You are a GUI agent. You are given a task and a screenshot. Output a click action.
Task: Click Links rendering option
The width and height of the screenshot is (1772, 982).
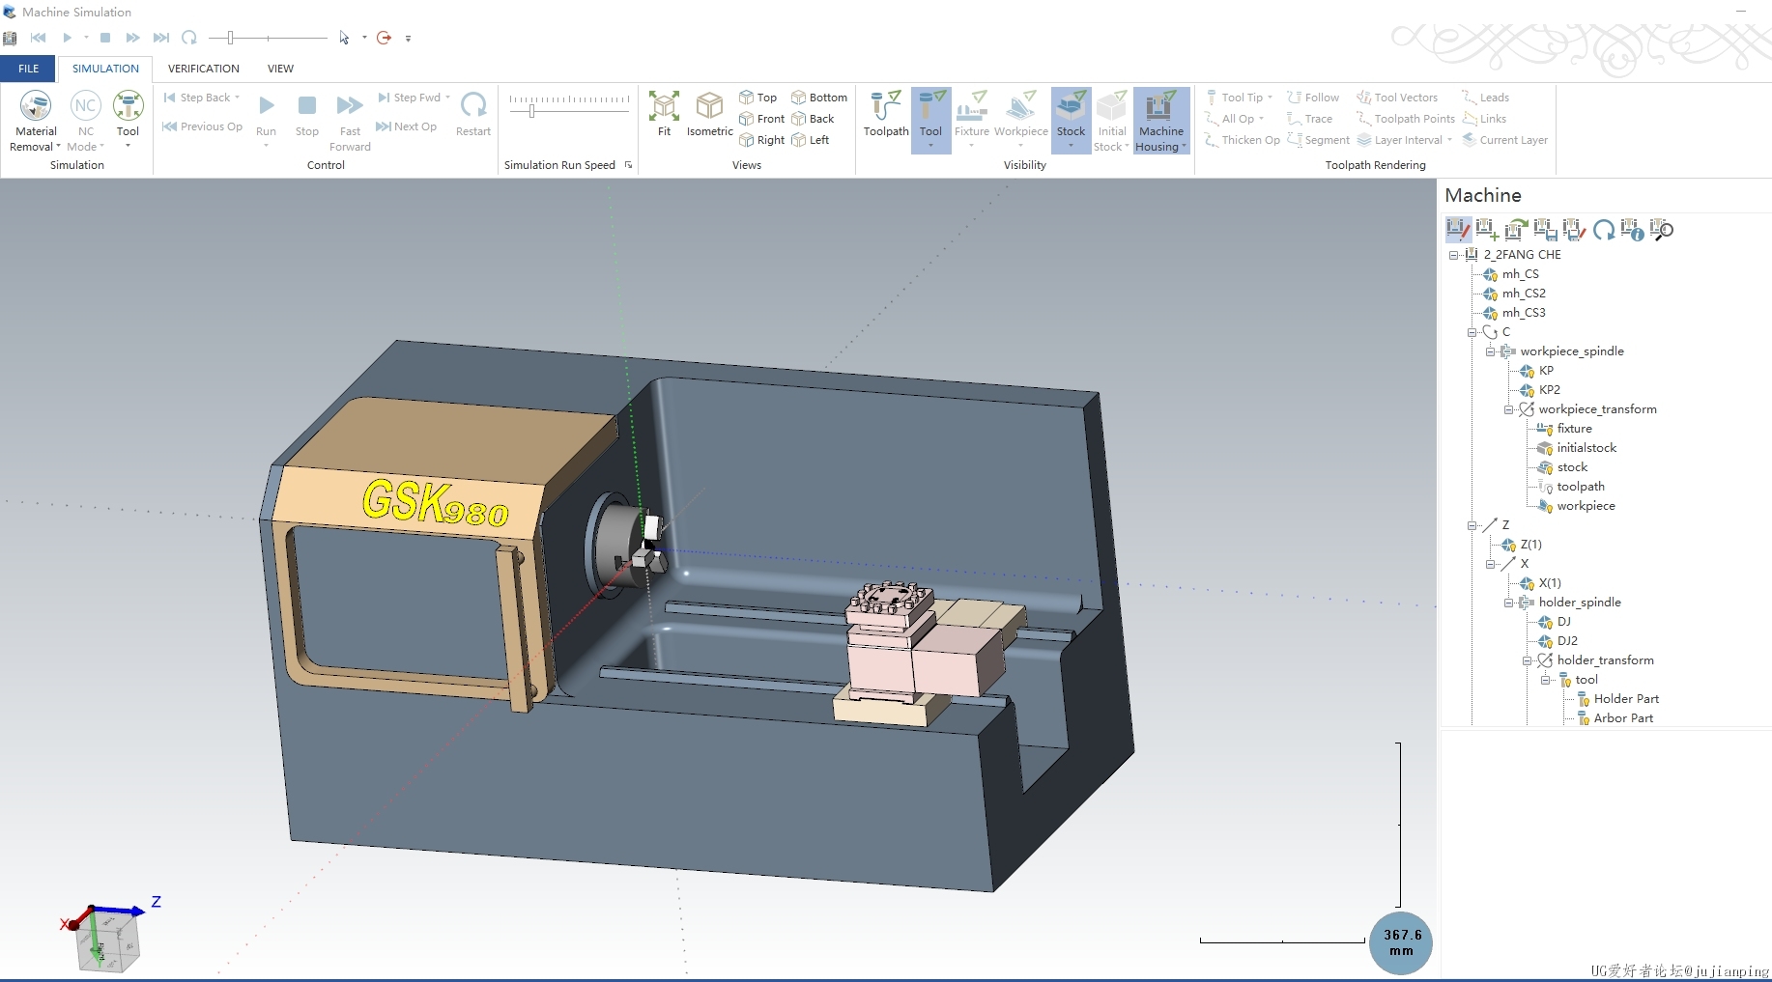point(1484,119)
